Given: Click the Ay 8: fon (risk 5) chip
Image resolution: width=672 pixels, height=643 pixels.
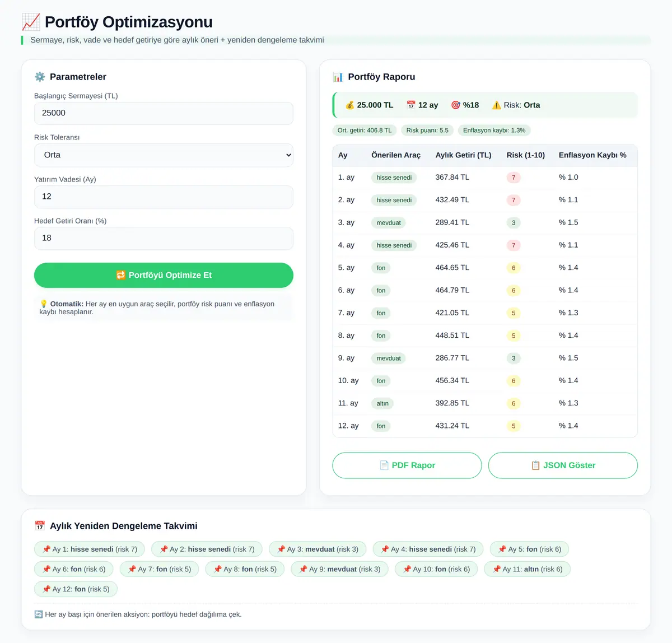Looking at the screenshot, I should click(x=245, y=569).
